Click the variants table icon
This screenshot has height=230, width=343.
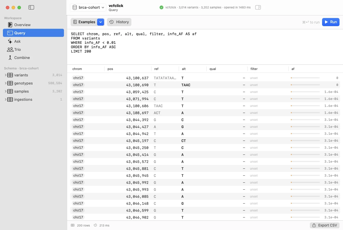pyautogui.click(x=10, y=75)
